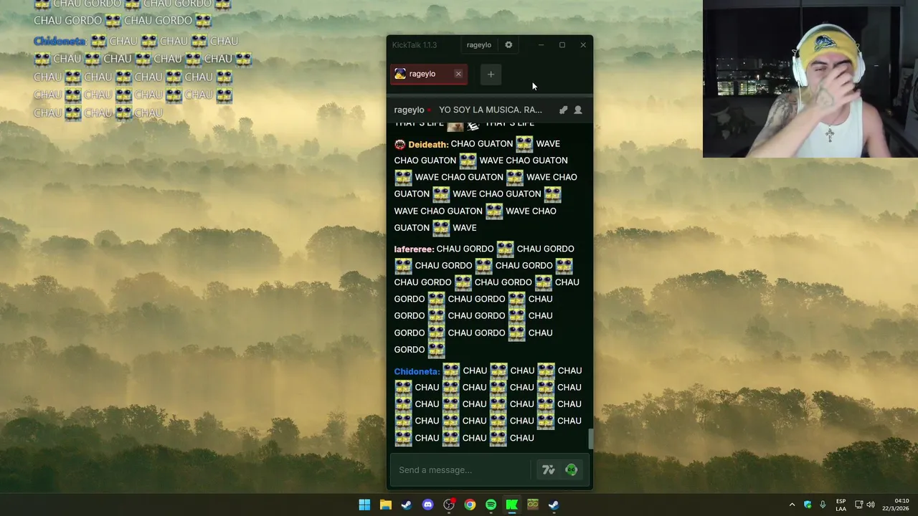Open Windows Security tray icon

[x=808, y=505]
